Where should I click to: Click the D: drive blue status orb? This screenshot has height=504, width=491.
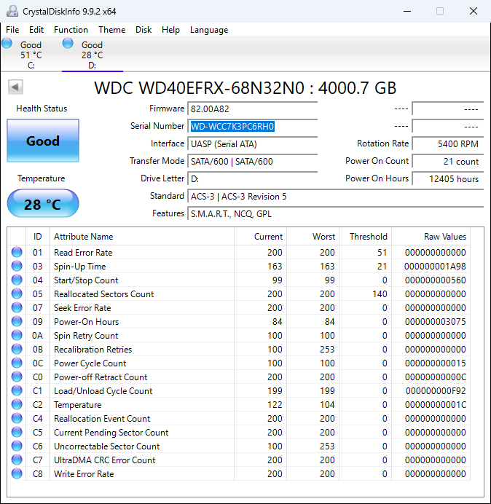[x=68, y=44]
